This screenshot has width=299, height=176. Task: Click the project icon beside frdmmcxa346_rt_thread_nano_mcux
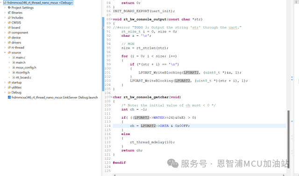point(5,3)
